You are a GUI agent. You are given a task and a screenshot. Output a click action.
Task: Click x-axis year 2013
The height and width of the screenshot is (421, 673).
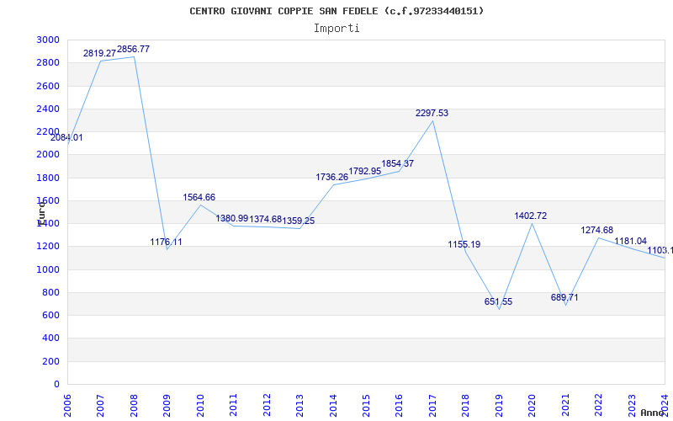(299, 406)
